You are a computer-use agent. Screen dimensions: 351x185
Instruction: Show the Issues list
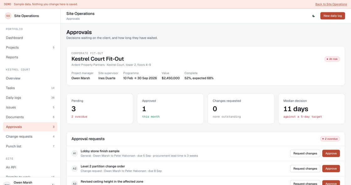[x=30, y=107]
